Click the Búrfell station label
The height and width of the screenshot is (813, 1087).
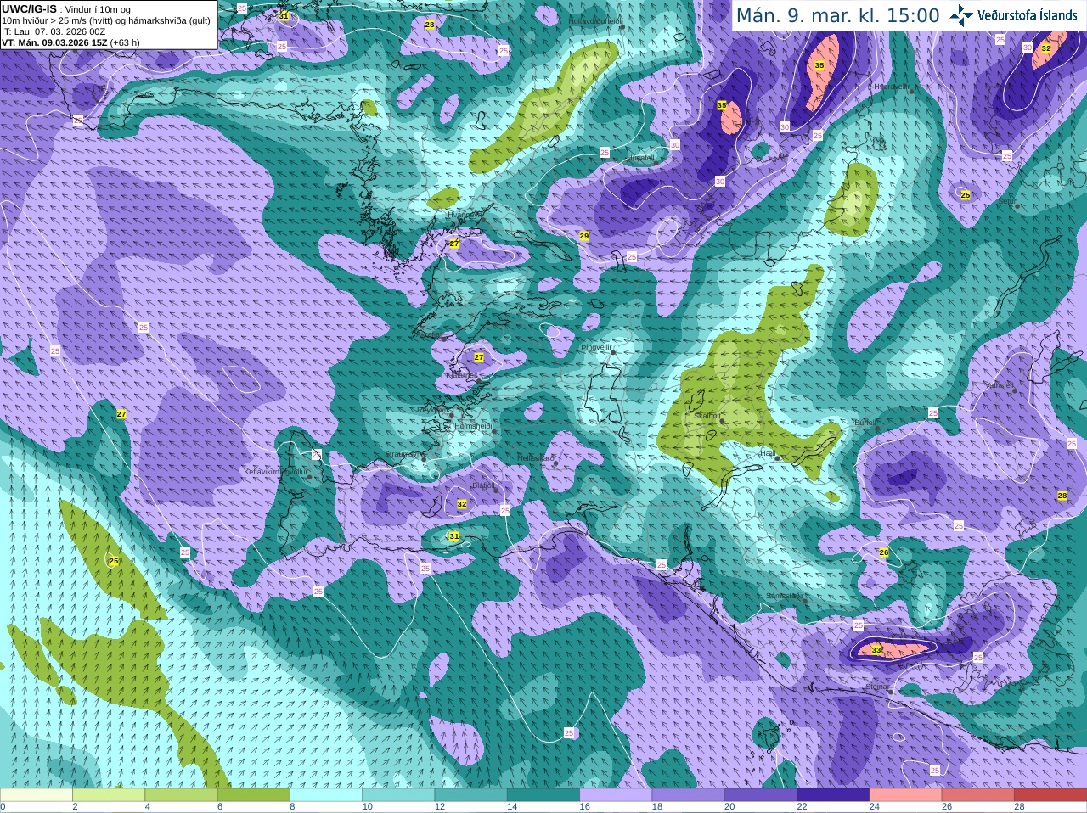click(865, 423)
